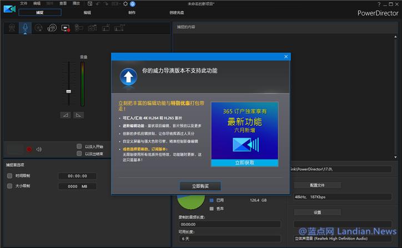Viewport: 402px width, 248px height.
Task: Open the 播放 menu
Action: 76,3
